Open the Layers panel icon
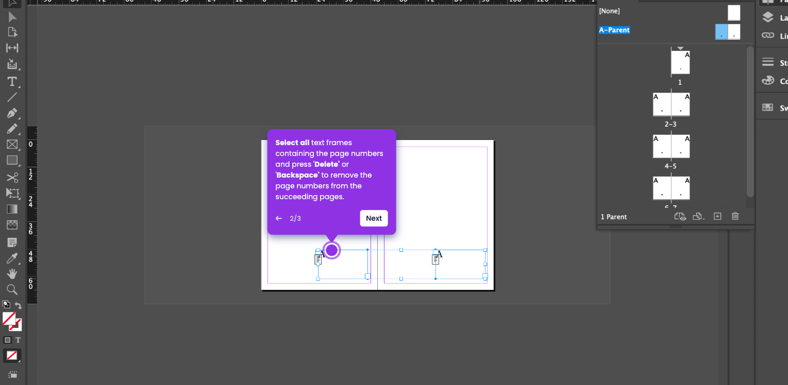 pyautogui.click(x=768, y=17)
